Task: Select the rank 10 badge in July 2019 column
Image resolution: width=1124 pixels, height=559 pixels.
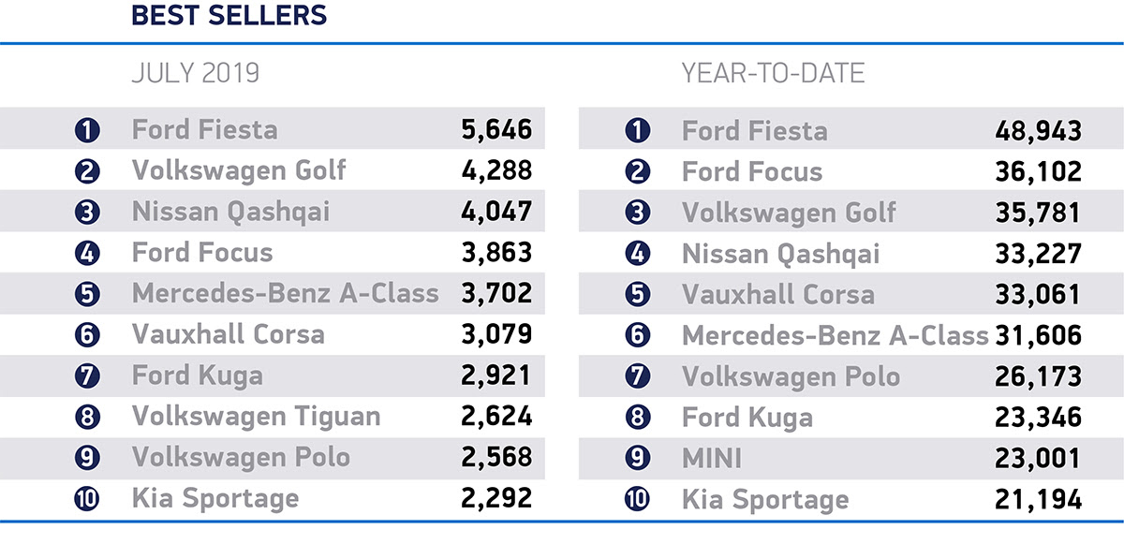Action: tap(87, 498)
